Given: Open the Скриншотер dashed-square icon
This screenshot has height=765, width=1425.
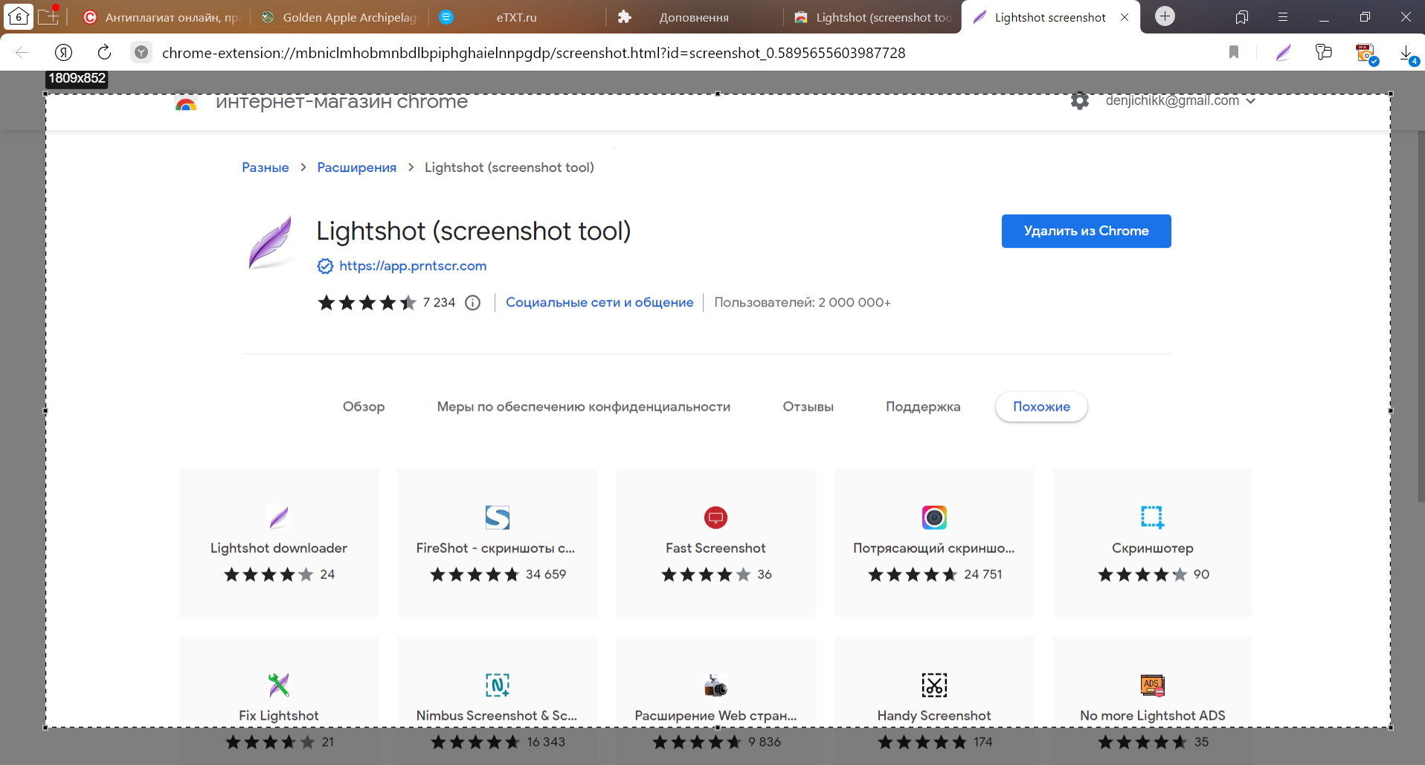Looking at the screenshot, I should coord(1152,516).
